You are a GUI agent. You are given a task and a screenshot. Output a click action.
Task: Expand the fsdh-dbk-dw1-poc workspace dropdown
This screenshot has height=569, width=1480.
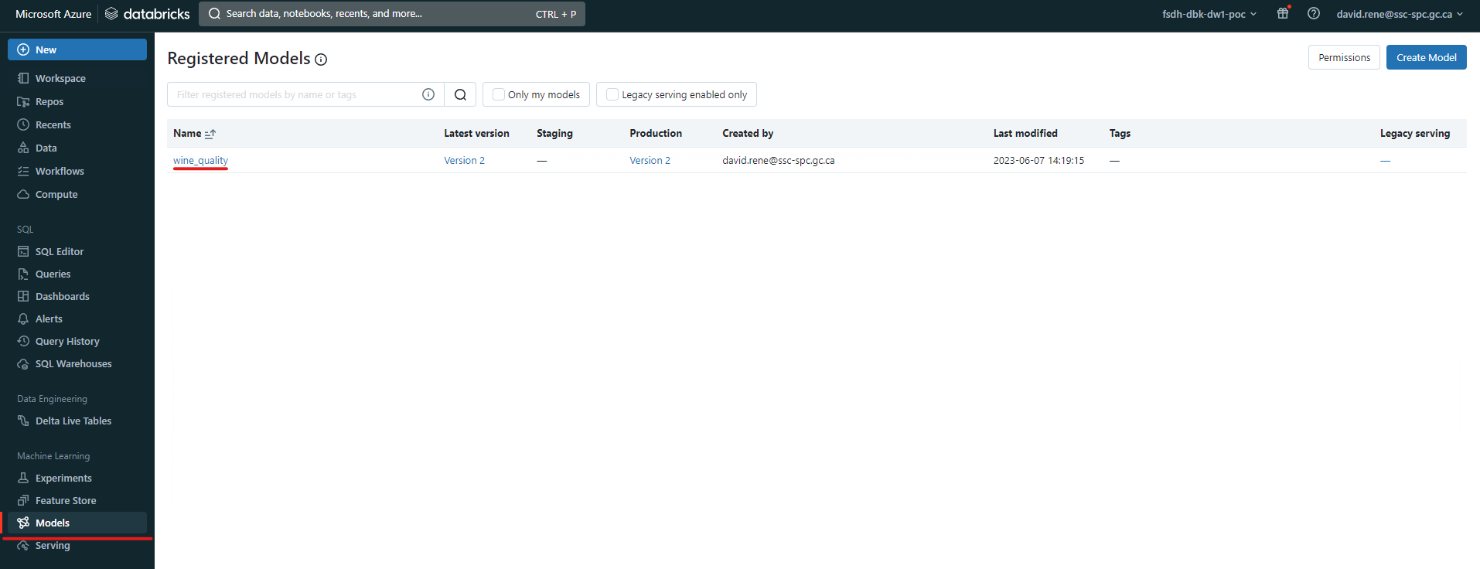tap(1209, 14)
